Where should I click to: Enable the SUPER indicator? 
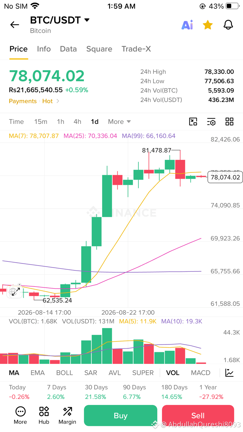tap(143, 373)
